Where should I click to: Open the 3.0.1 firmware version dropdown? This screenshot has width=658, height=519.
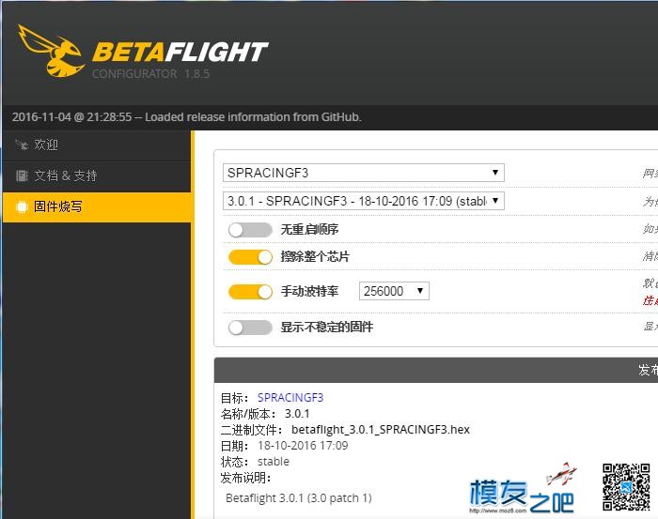[364, 201]
